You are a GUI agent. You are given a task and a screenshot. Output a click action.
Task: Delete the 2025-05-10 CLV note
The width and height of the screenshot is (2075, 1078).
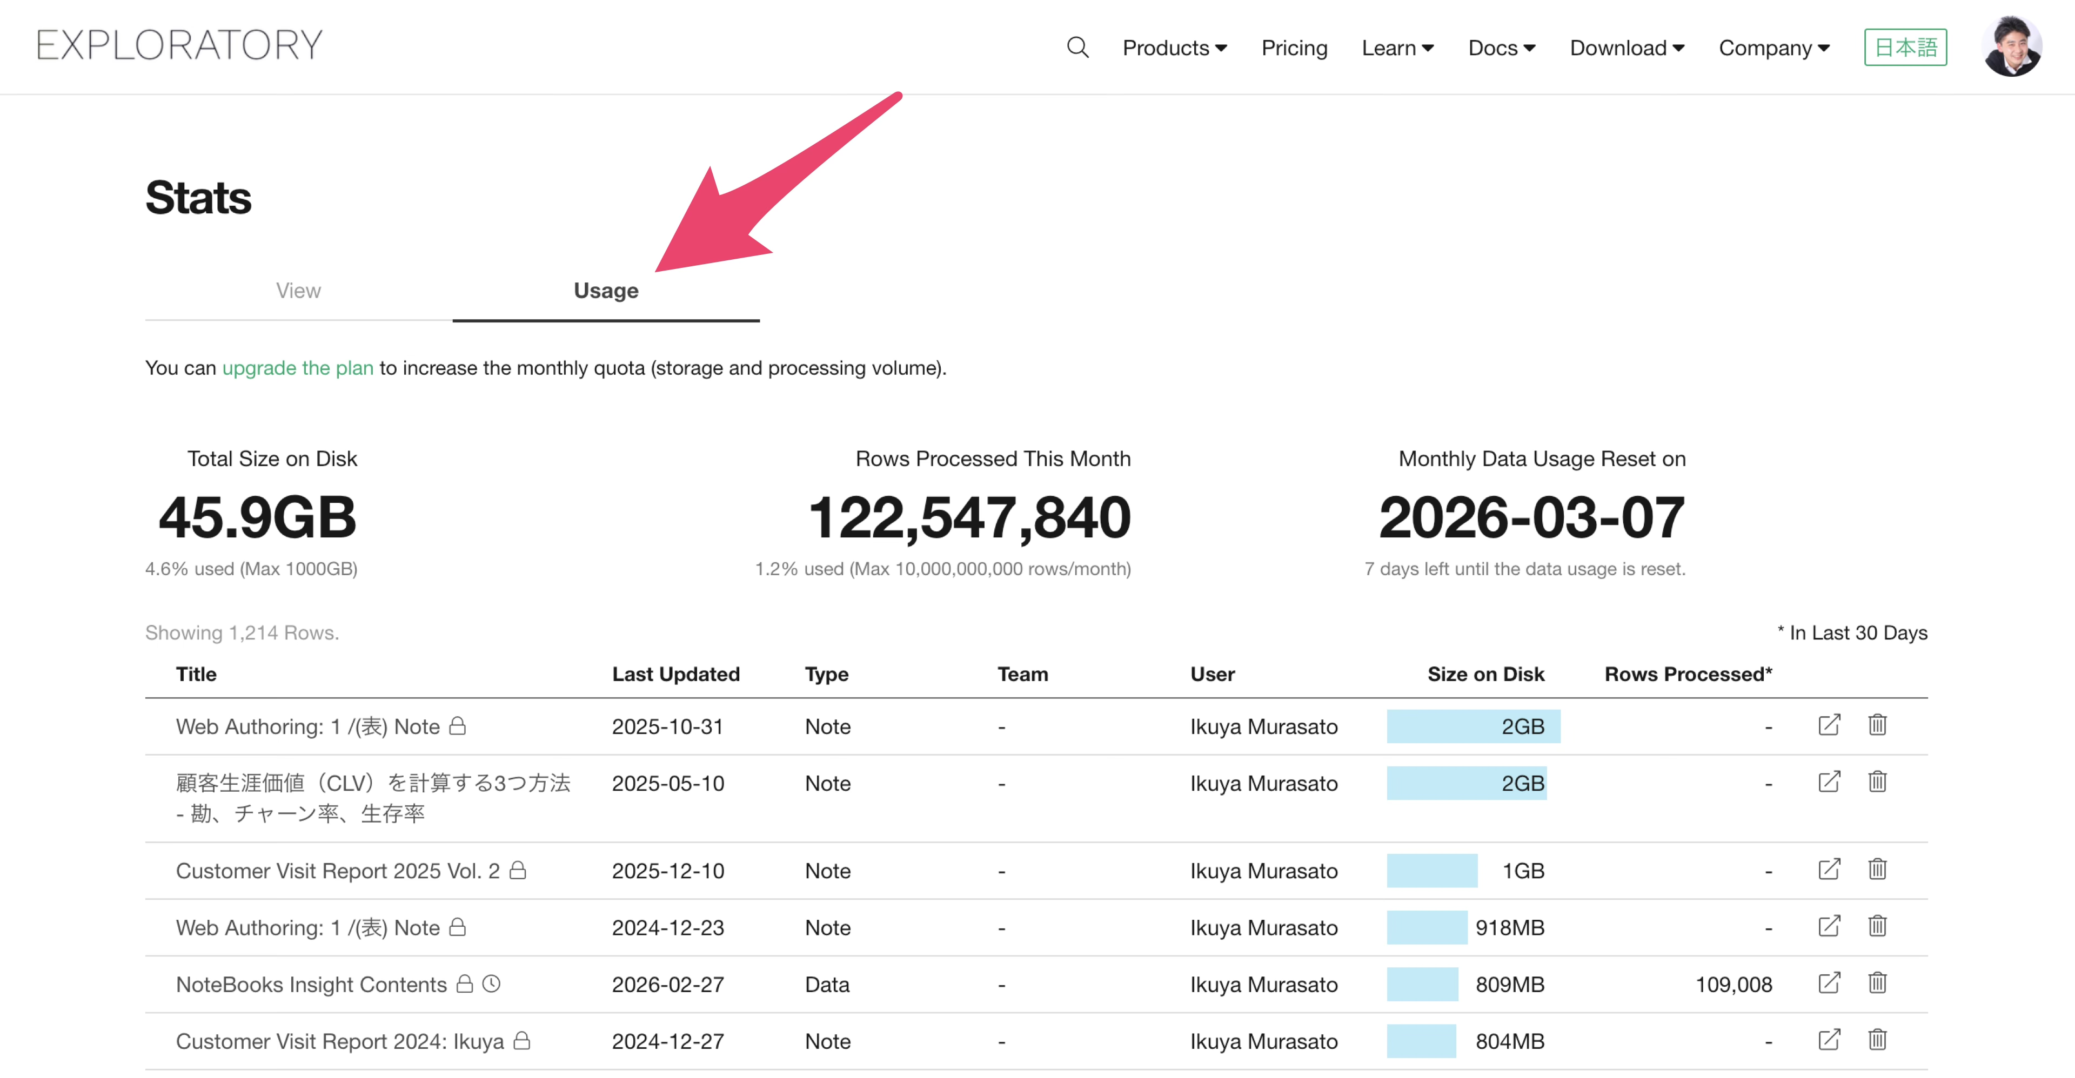coord(1877,781)
